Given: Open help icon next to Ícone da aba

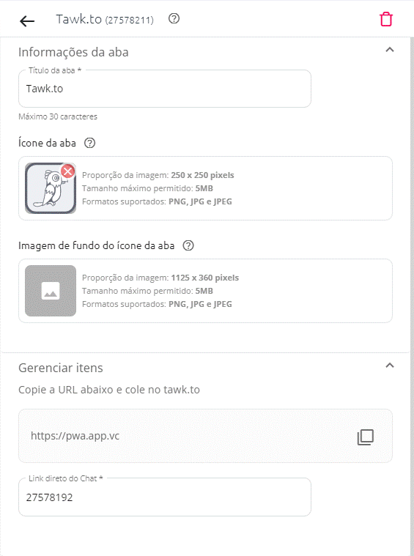Looking at the screenshot, I should (x=89, y=143).
